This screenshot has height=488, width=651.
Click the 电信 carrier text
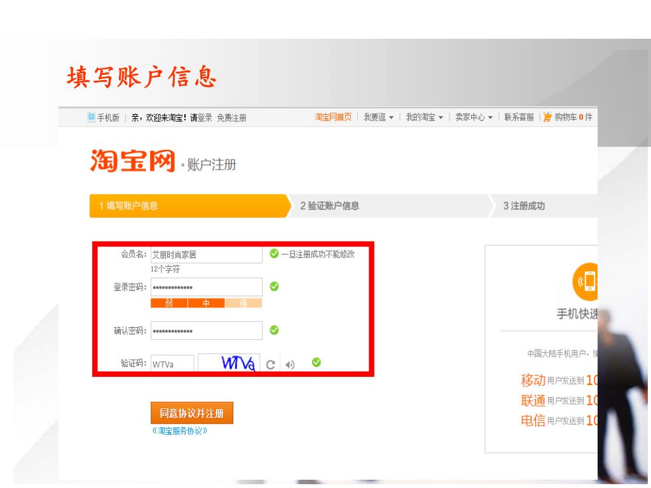pyautogui.click(x=533, y=421)
